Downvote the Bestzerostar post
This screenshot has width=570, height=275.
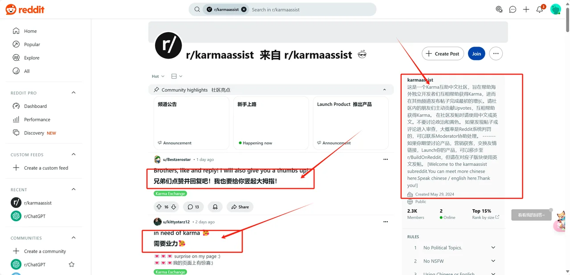click(x=174, y=207)
